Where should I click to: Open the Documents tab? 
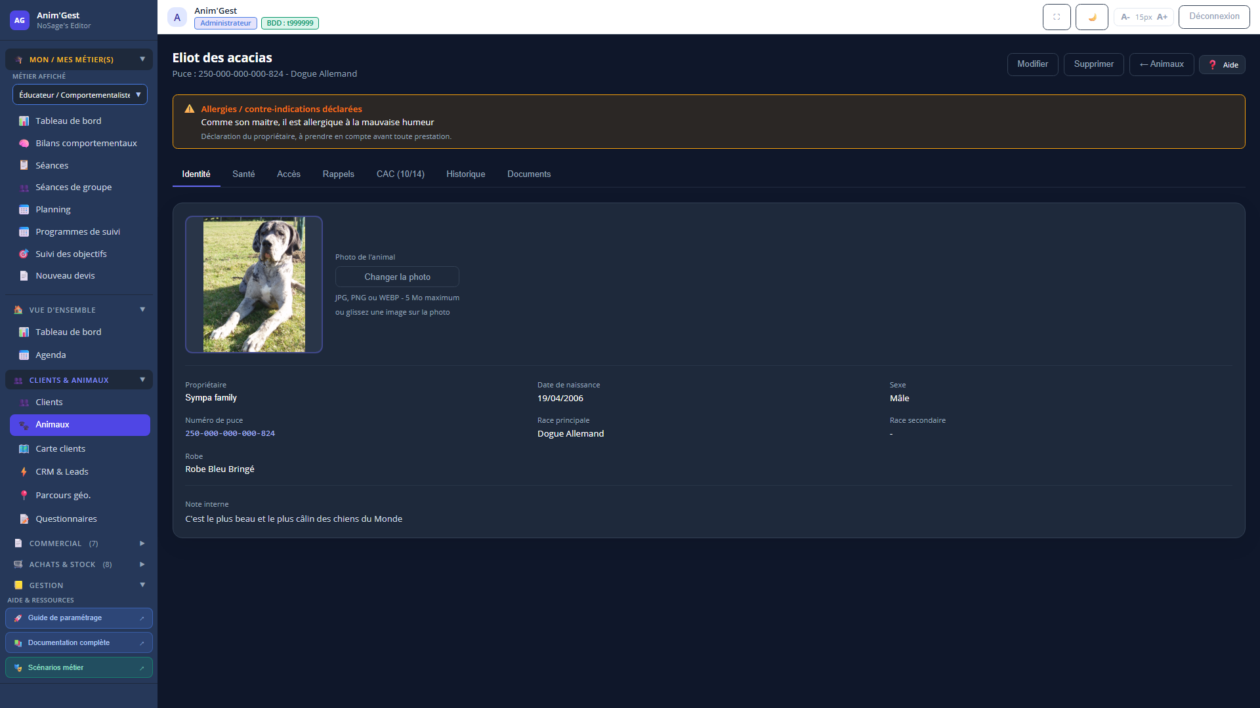[x=529, y=174]
